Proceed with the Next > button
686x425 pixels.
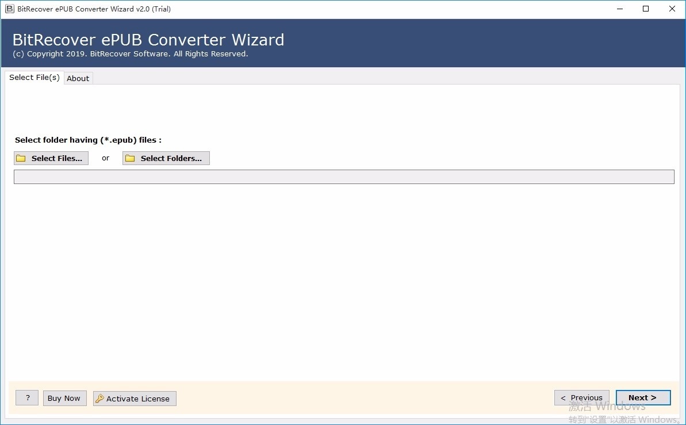coord(643,397)
